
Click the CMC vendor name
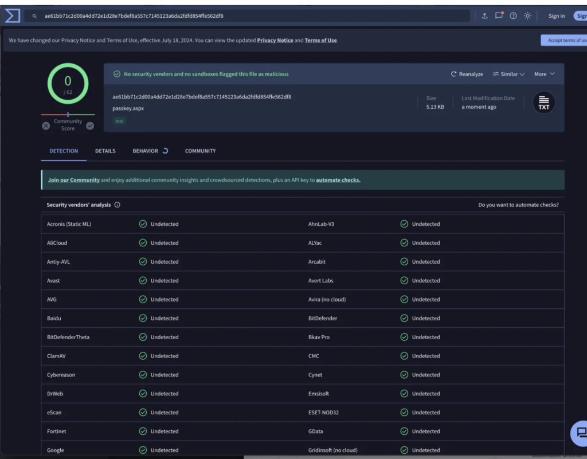(x=314, y=356)
